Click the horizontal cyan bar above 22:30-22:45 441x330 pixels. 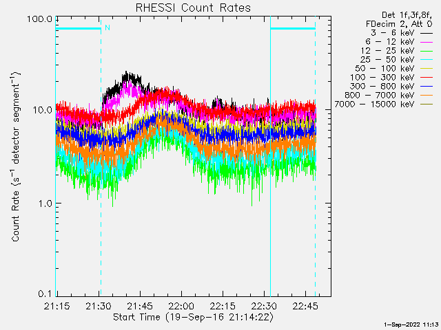[x=293, y=28]
